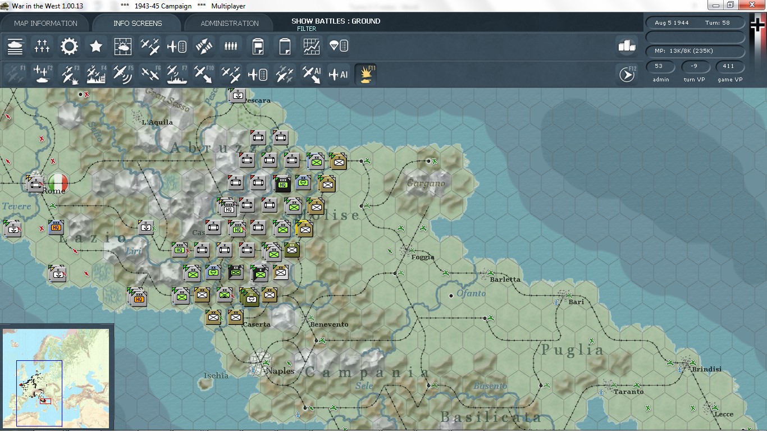
Task: Select the F5 air recon mode icon
Action: pos(123,74)
